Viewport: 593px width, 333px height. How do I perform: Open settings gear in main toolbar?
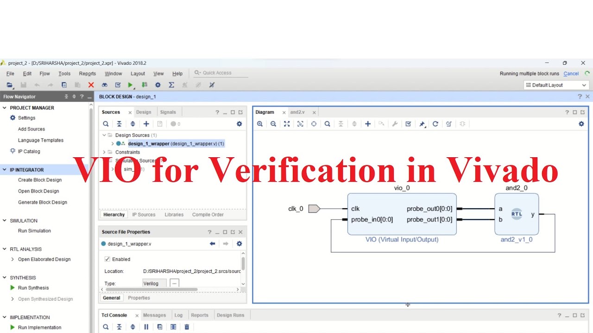pos(158,85)
